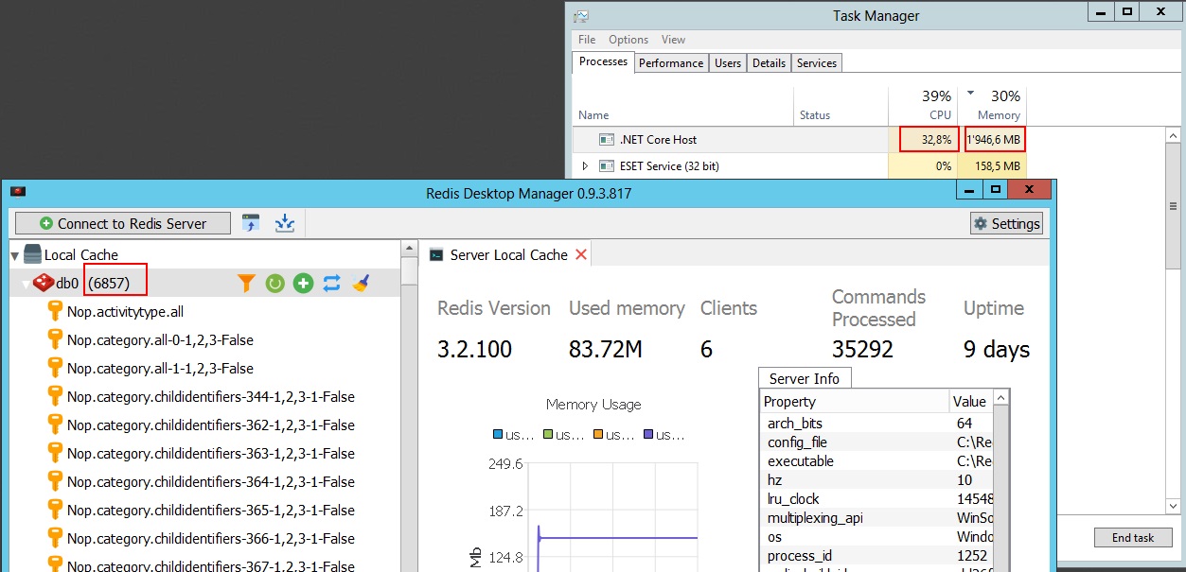Expand ESET Service in Task Manager
Screen dimensions: 1186x572
click(x=587, y=165)
